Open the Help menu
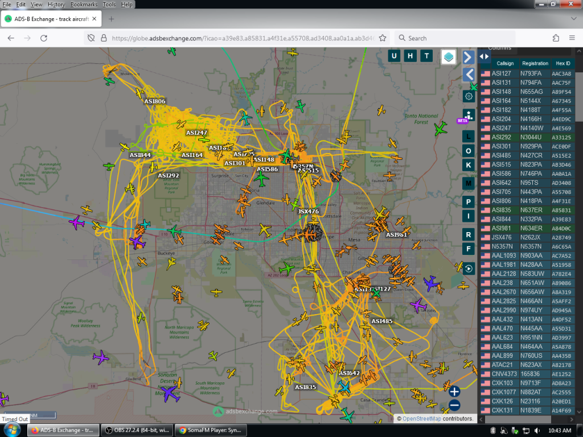Viewport: 583px width, 437px height. (126, 5)
